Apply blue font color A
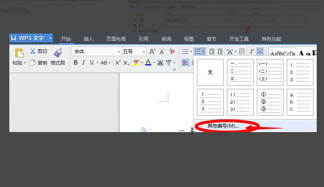Viewport: 324px width, 187px height. 148,63
